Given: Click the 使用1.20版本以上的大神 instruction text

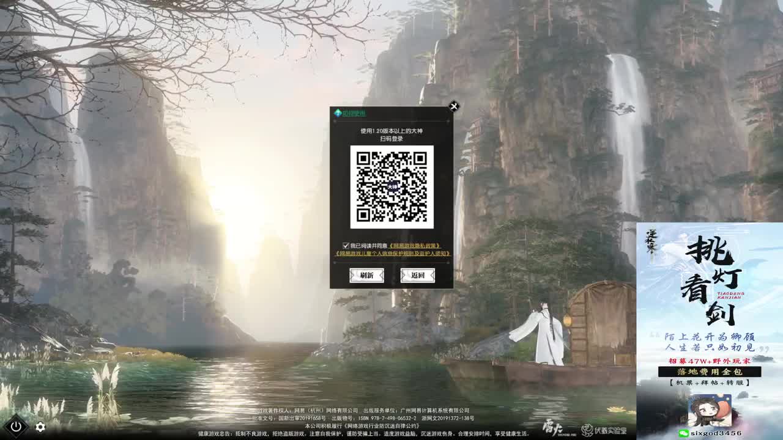Looking at the screenshot, I should tap(391, 131).
